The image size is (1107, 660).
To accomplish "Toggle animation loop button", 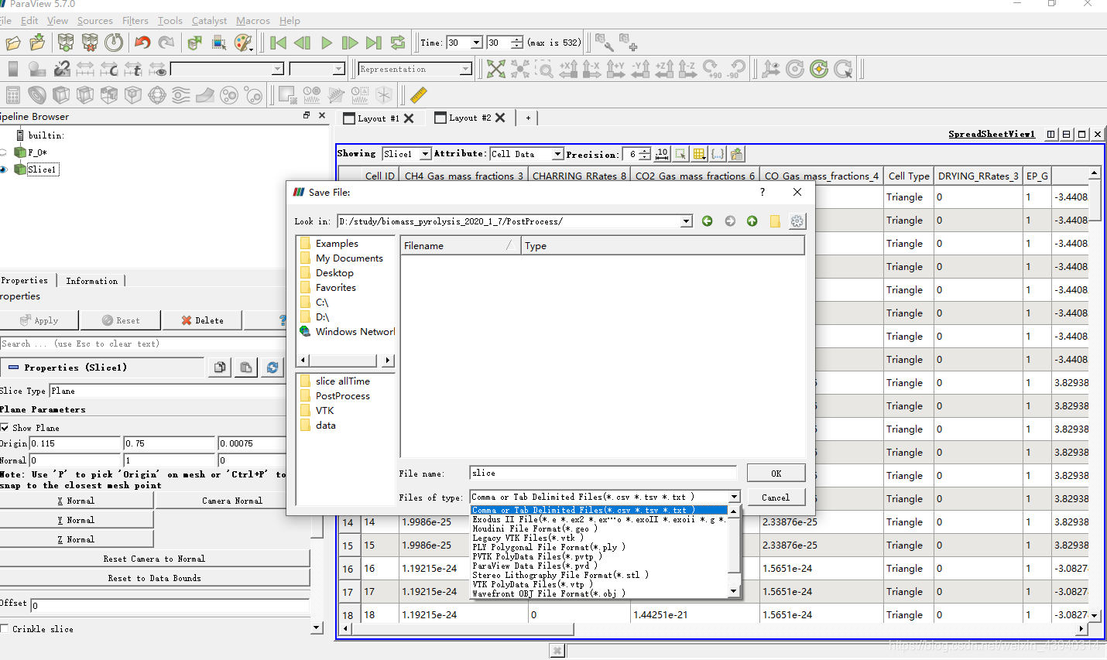I will pyautogui.click(x=398, y=43).
